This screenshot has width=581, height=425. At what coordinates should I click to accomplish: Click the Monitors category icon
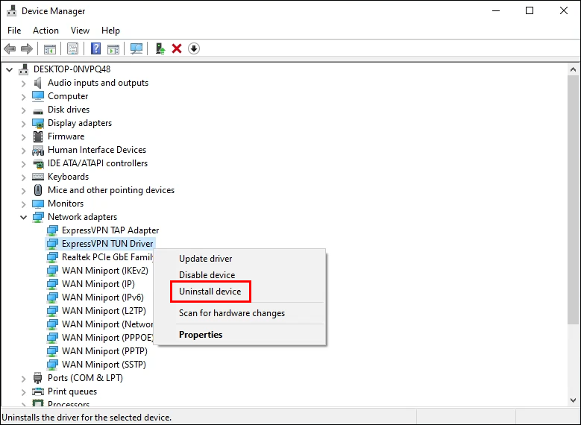pyautogui.click(x=38, y=204)
